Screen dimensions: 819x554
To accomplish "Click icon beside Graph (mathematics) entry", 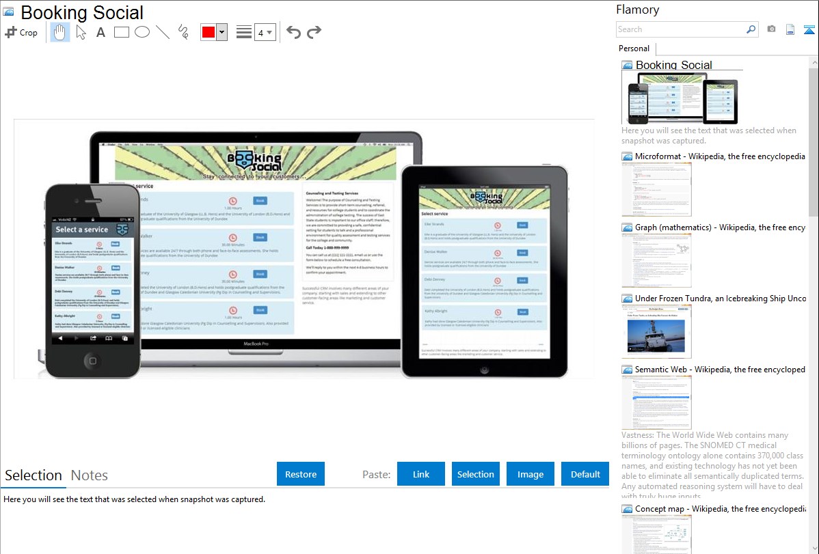I will pyautogui.click(x=627, y=227).
